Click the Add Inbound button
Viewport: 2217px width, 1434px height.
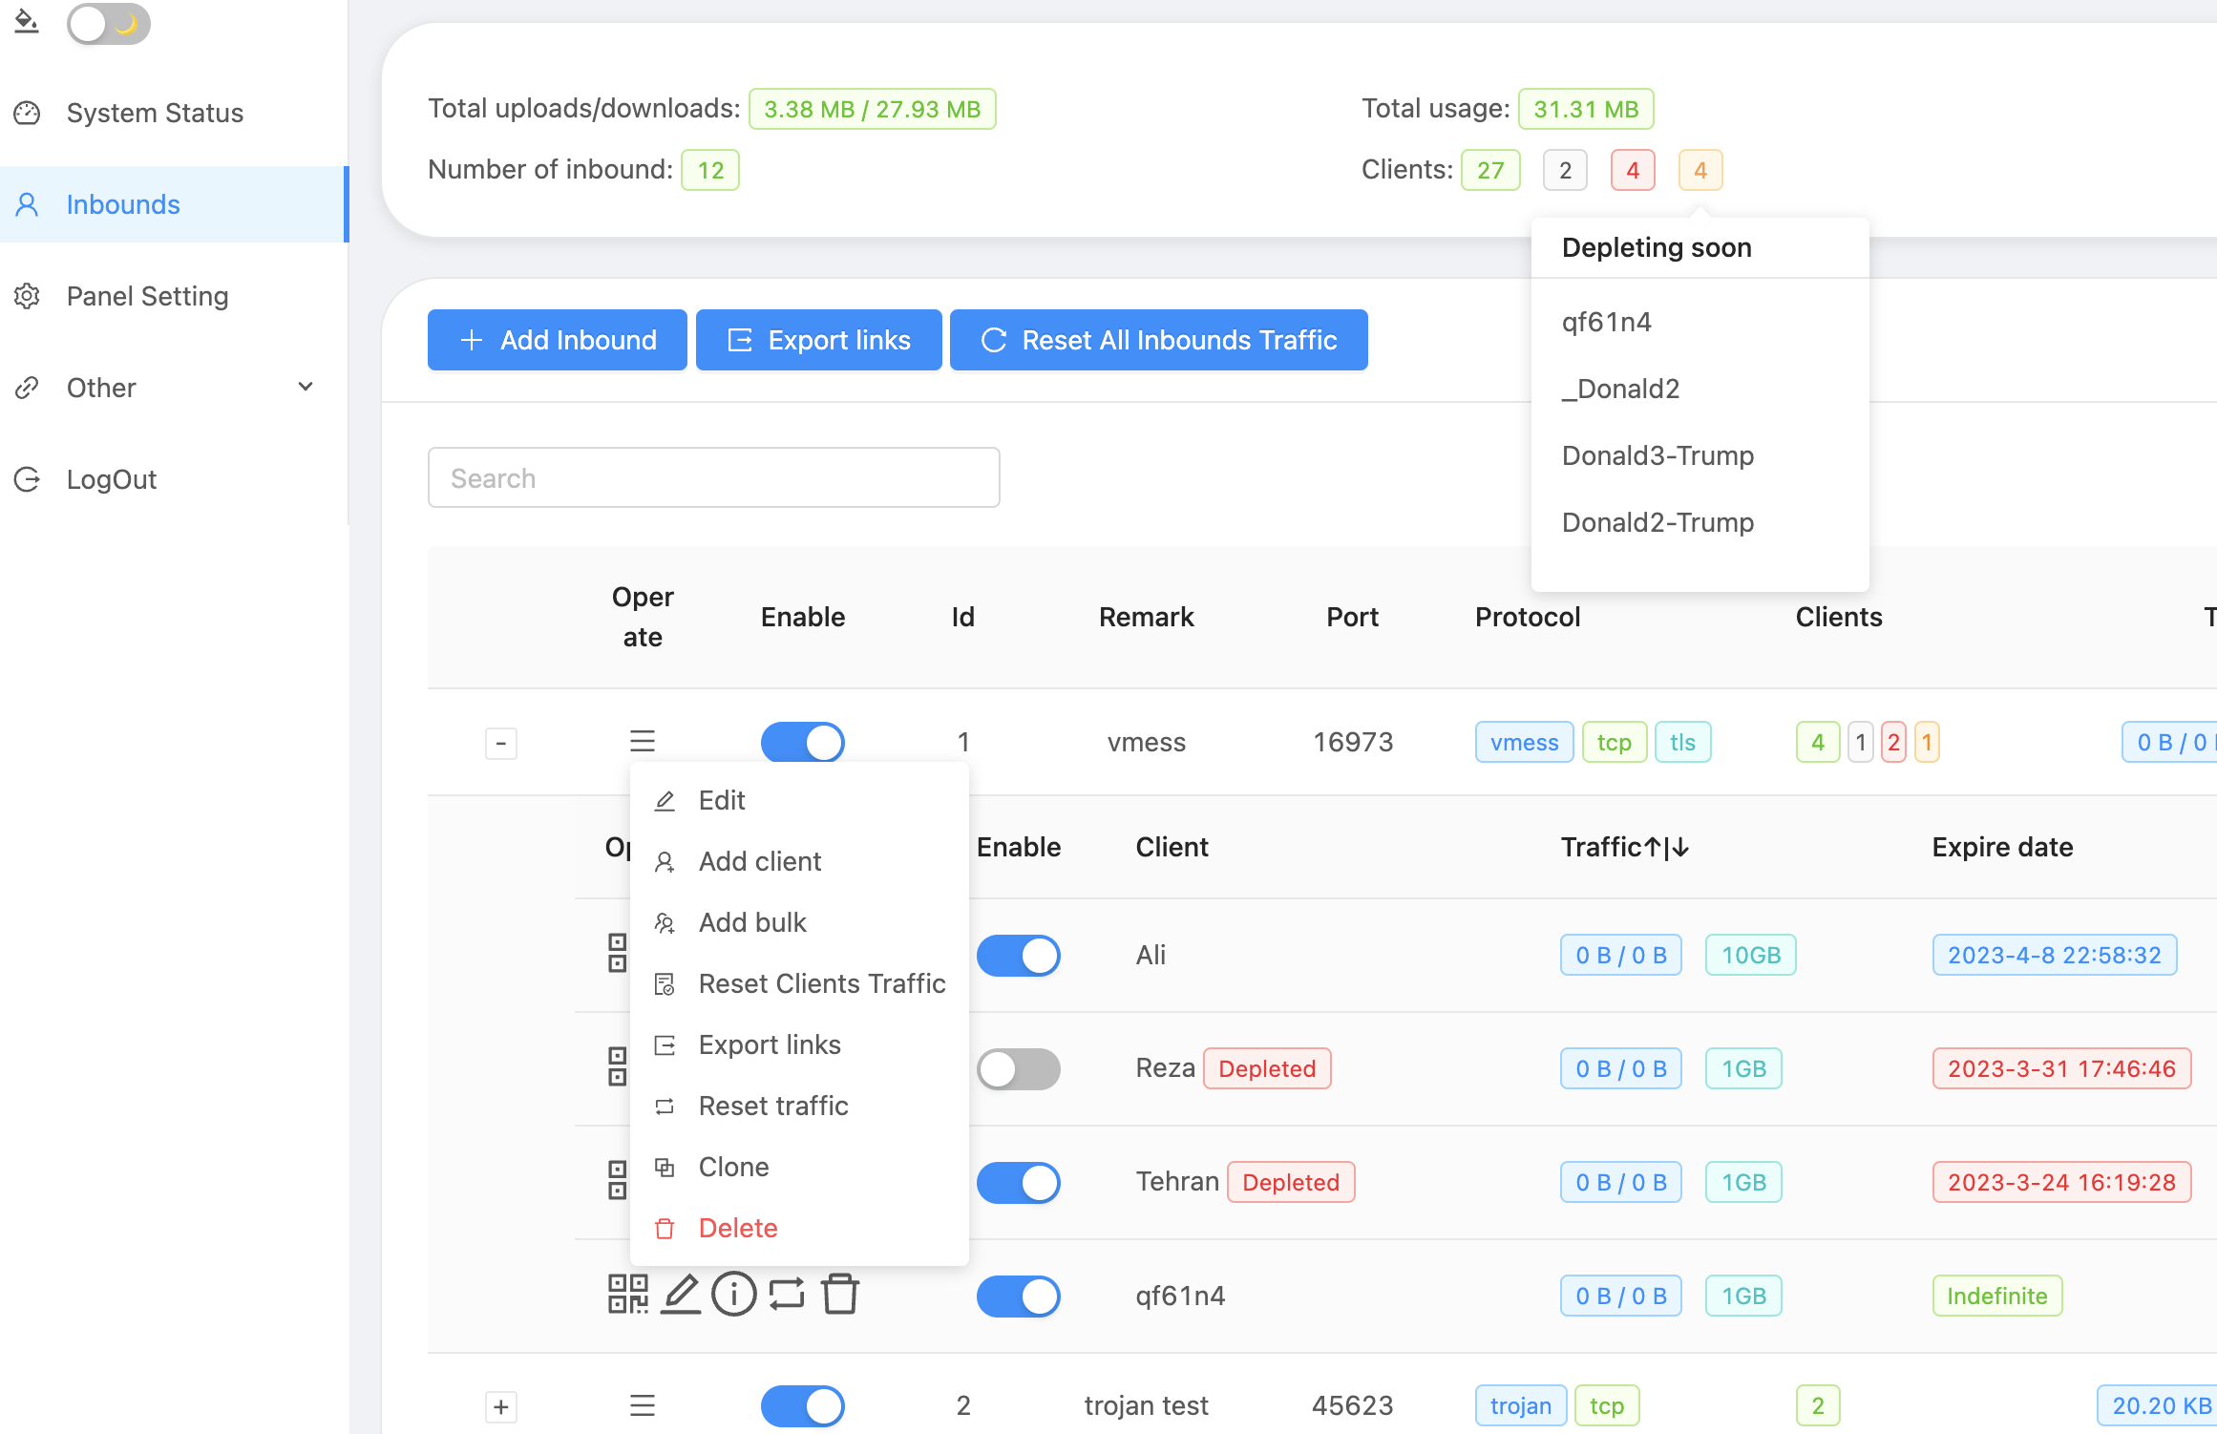558,340
